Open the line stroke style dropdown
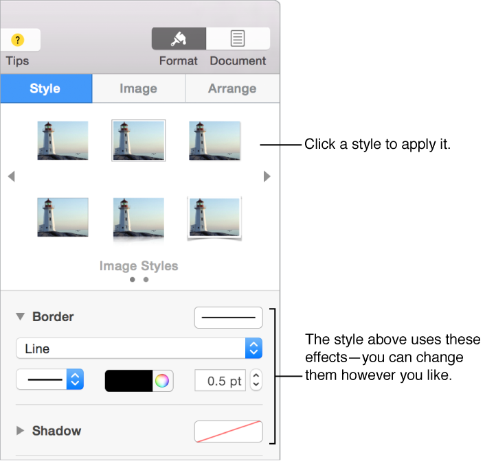485x461 pixels. pyautogui.click(x=49, y=379)
